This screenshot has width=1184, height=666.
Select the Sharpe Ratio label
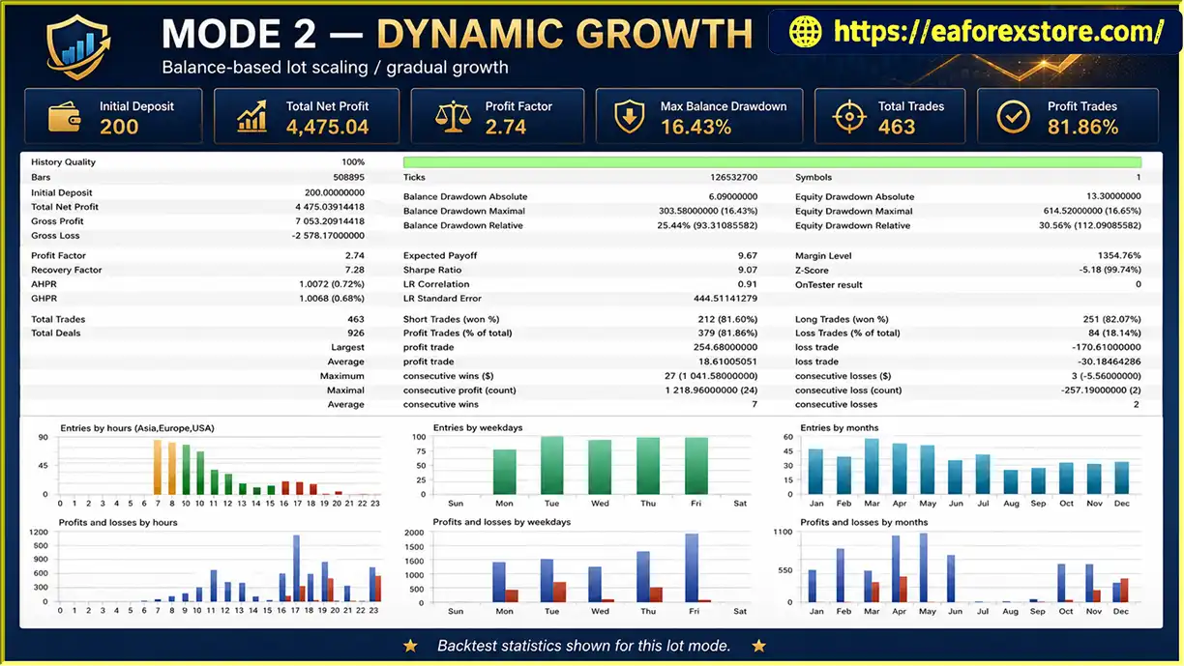point(430,271)
